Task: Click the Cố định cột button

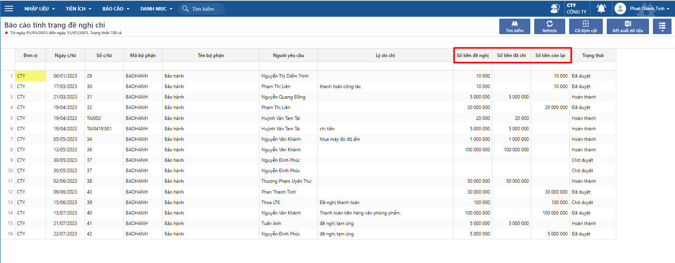Action: click(586, 26)
